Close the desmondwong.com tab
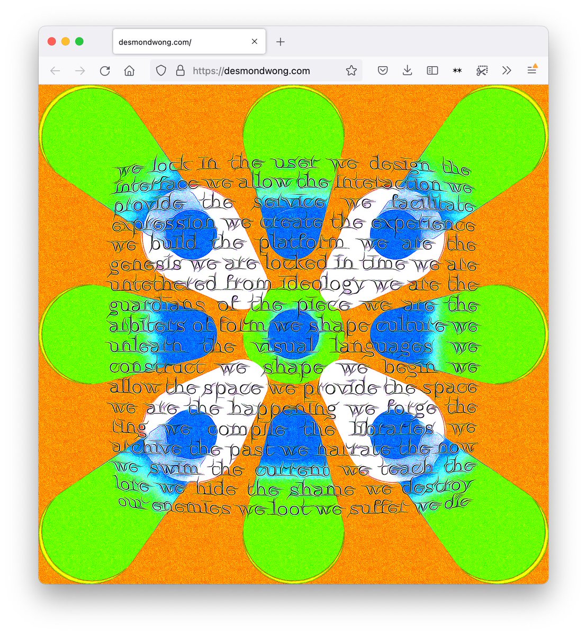Screen dimensions: 587x635 click(x=255, y=42)
